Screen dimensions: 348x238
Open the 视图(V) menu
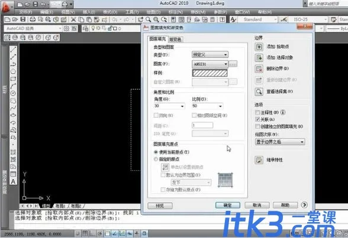coord(68,12)
